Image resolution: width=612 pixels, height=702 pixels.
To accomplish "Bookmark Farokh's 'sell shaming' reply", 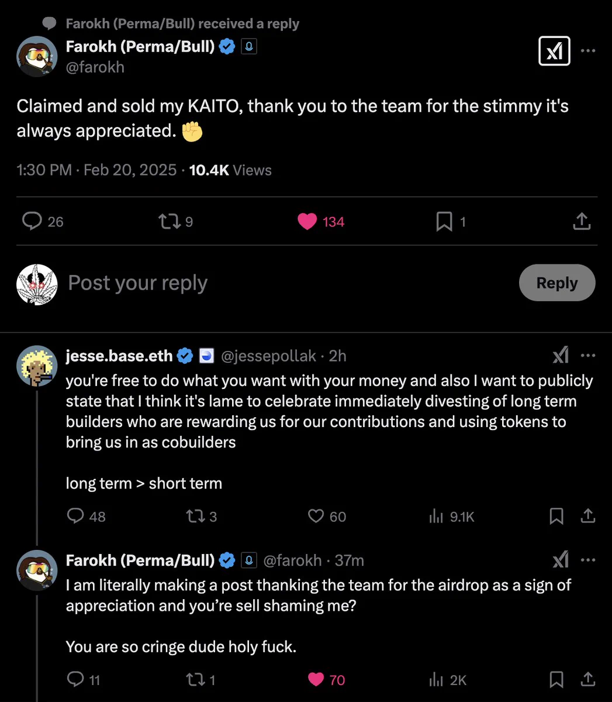I will (556, 680).
